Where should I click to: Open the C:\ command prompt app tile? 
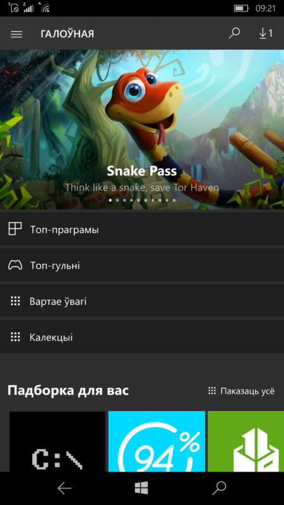pos(57,441)
